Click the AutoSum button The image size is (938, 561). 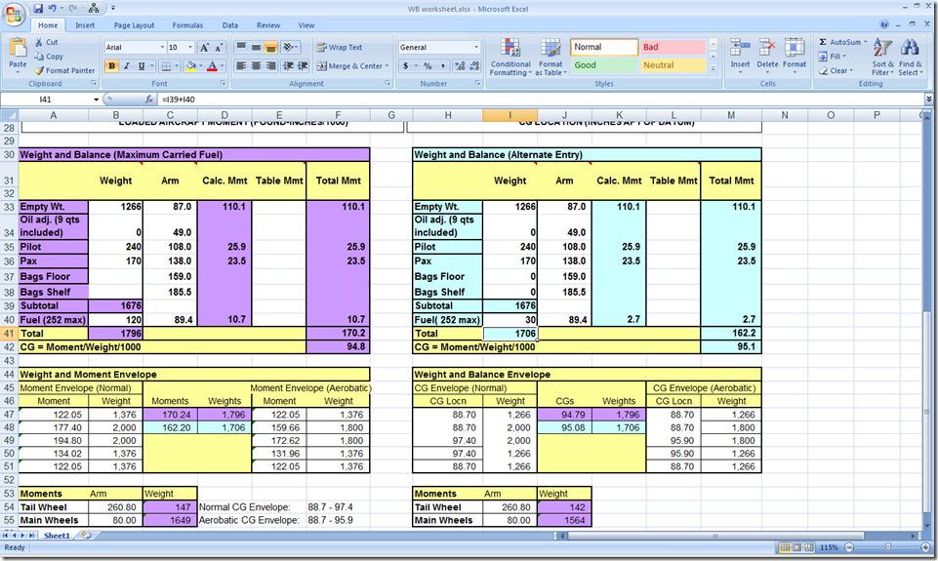click(x=840, y=42)
